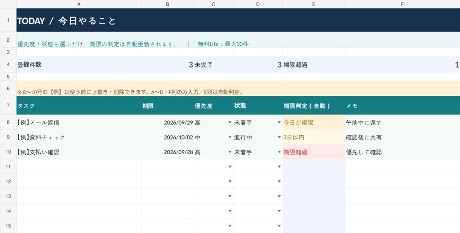The height and width of the screenshot is (233, 460).
Task: Open priority dropdown arrow in row 12
Action: coord(230,181)
